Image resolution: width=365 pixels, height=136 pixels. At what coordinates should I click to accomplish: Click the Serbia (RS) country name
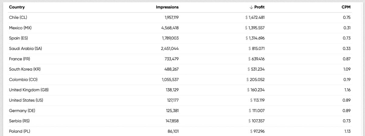point(20,121)
